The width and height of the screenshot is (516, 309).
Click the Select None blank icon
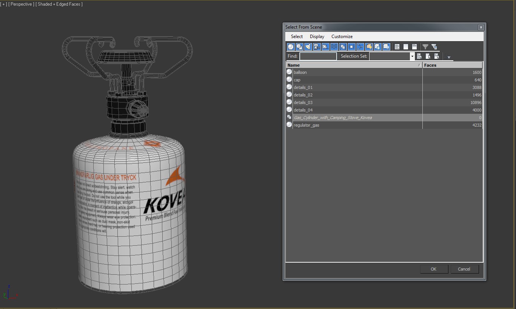405,47
